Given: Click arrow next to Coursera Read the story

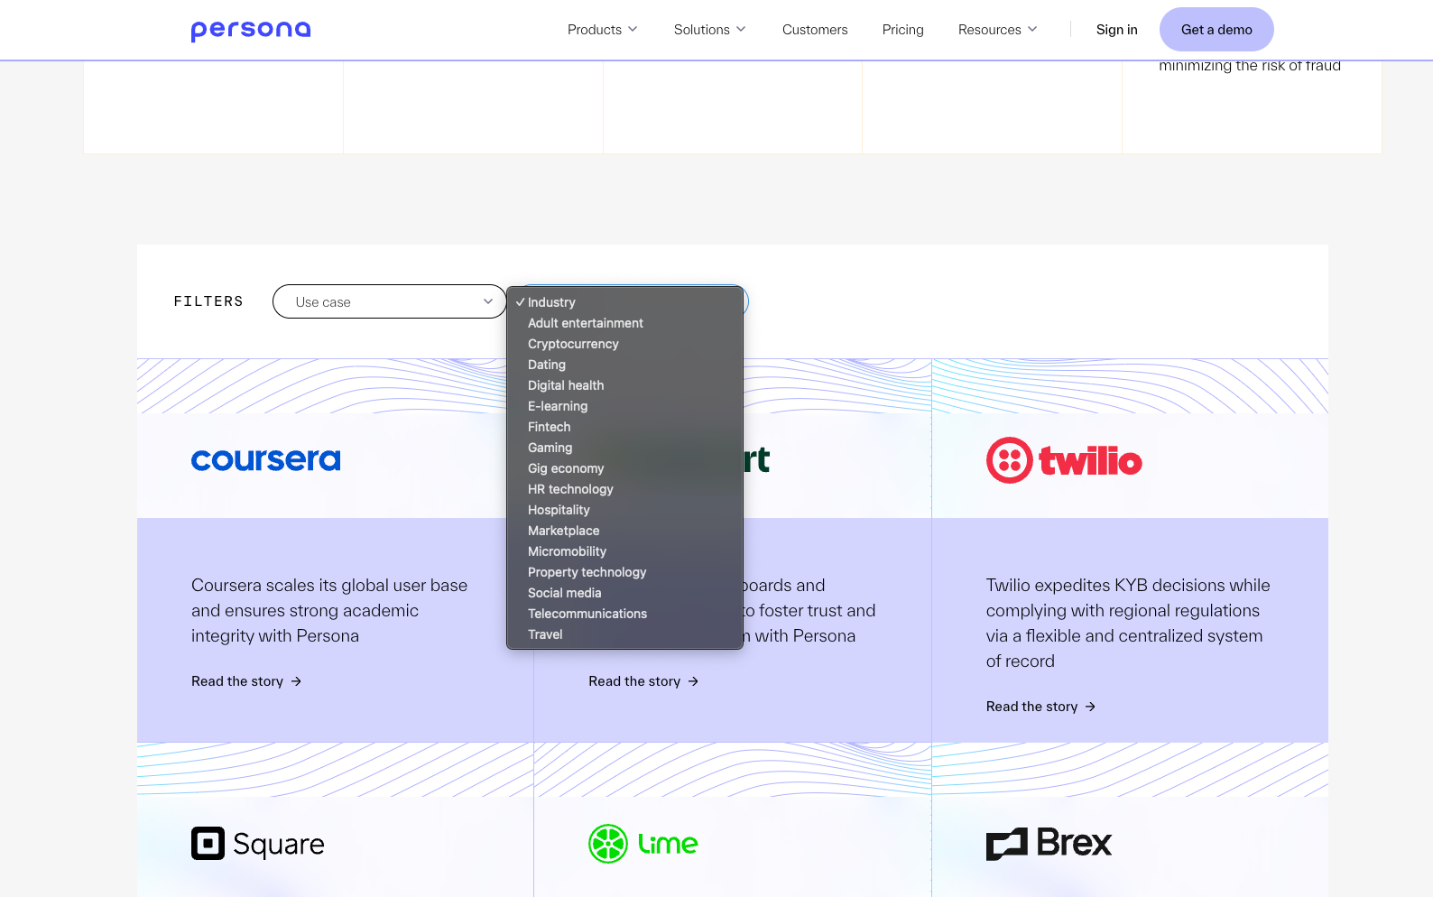Looking at the screenshot, I should click(296, 681).
